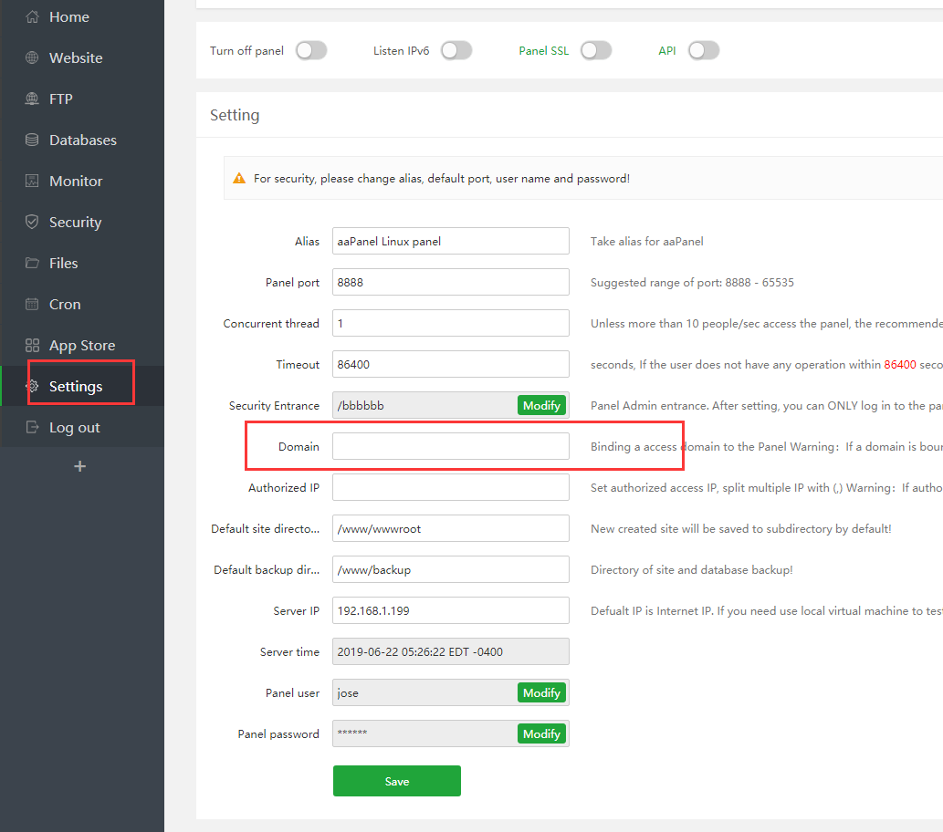
Task: Click the Security shield icon
Action: pos(32,222)
